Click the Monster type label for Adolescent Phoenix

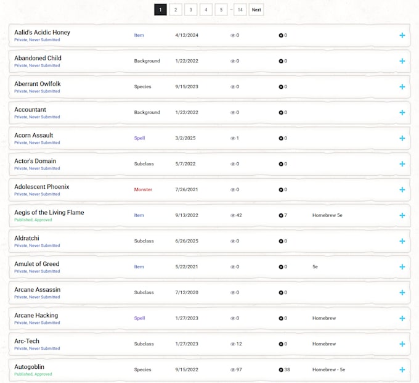tap(143, 189)
